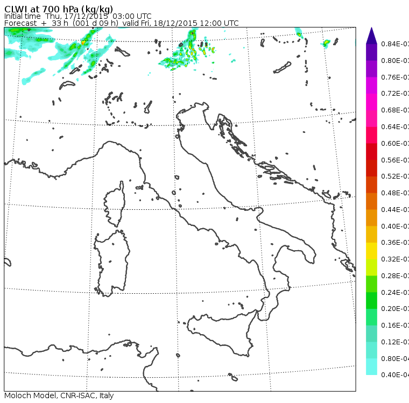Click the "Moloch Model, CNR-ISAC, Italy" credit text
This screenshot has height=403, width=409.
(x=59, y=395)
